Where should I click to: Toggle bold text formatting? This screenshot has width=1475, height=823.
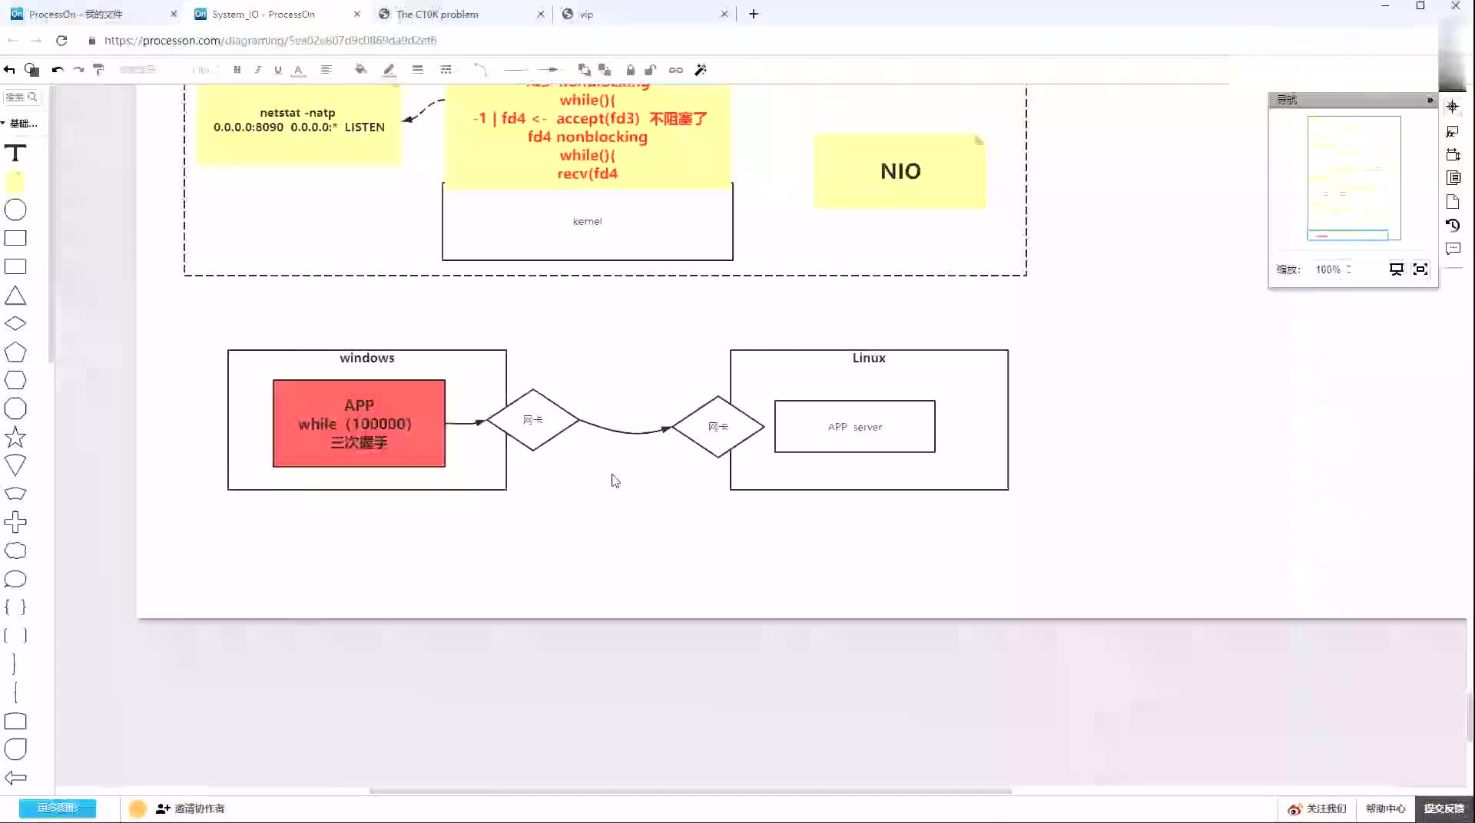[237, 70]
